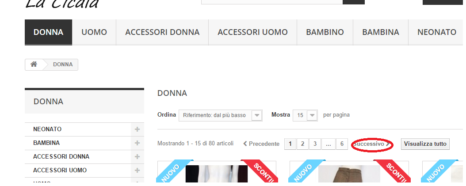The image size is (466, 186).
Task: Expand ACCESSORI DONNA sidebar plus icon
Action: (x=138, y=156)
